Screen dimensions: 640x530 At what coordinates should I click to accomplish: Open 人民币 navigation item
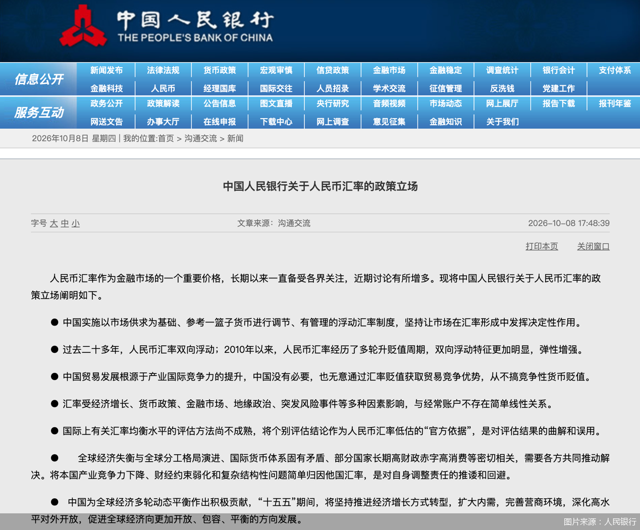163,88
